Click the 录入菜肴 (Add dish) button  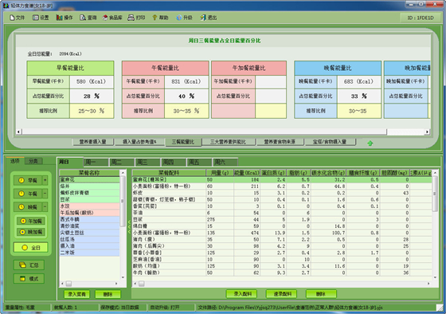pyautogui.click(x=76, y=294)
